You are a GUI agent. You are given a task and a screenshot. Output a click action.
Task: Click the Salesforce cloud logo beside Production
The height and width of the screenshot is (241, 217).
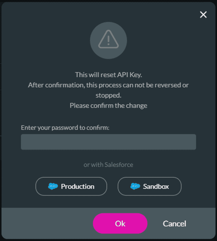point(53,186)
